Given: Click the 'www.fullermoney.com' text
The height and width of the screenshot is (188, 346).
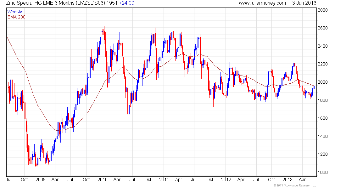Looking at the screenshot, I should click(x=262, y=3).
